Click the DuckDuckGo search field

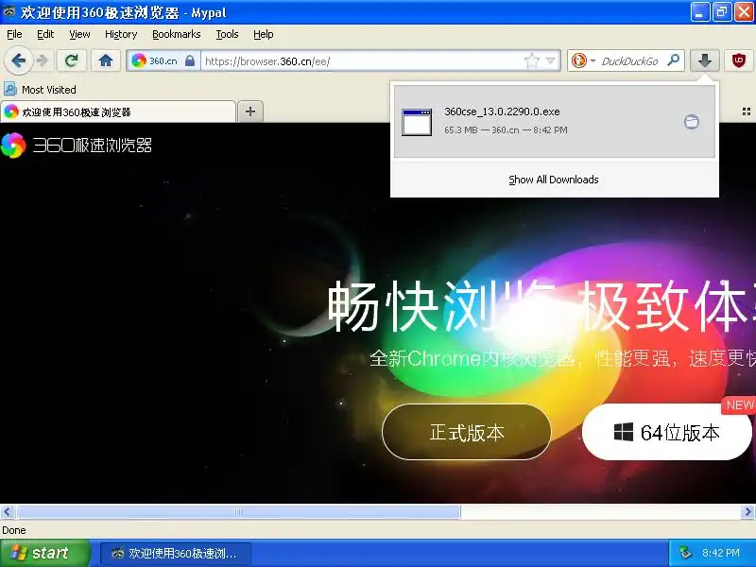tap(630, 61)
